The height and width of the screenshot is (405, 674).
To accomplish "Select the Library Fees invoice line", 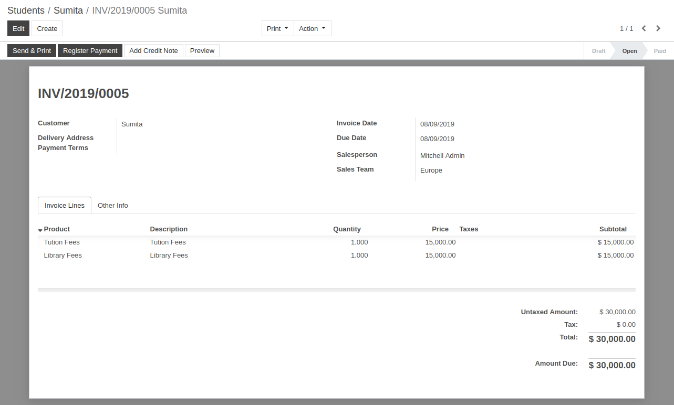I will (63, 255).
